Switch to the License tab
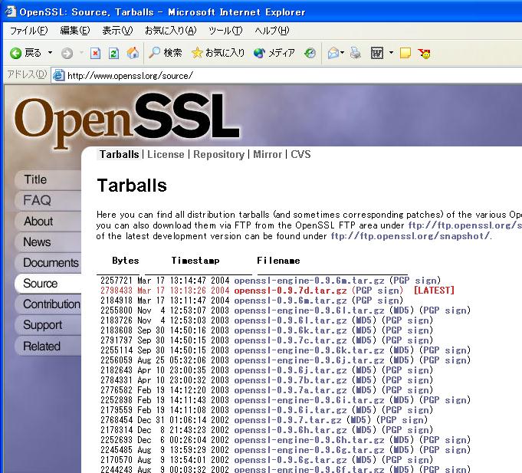The width and height of the screenshot is (522, 473). click(166, 154)
